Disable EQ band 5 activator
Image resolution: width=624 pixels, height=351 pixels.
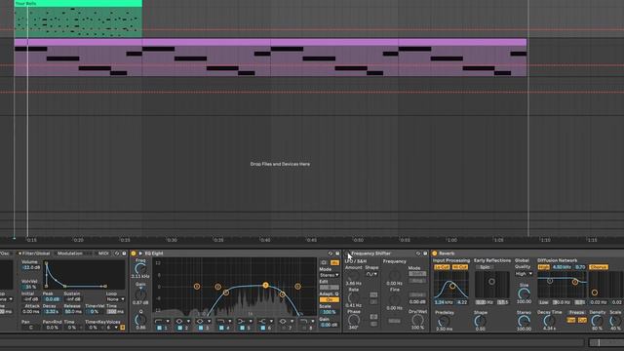[242, 328]
